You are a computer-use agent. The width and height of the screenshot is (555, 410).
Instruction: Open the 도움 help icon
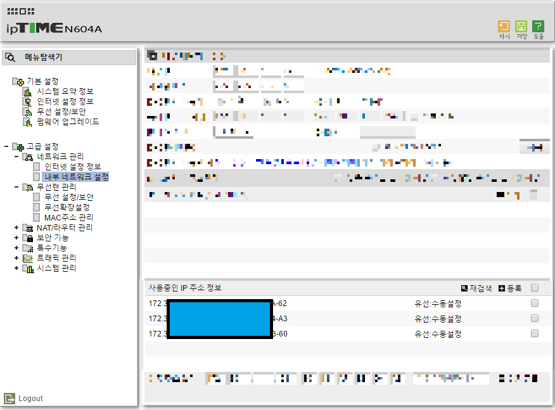(x=539, y=27)
